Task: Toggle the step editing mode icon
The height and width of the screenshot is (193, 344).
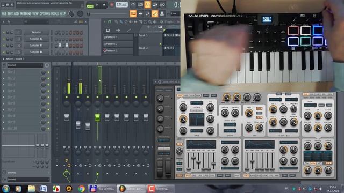Action: [x=148, y=13]
